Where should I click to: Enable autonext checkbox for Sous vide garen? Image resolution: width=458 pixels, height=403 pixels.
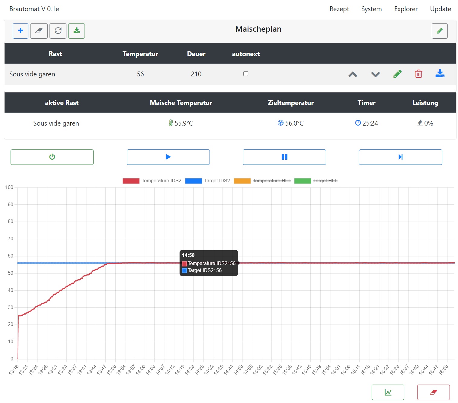246,74
